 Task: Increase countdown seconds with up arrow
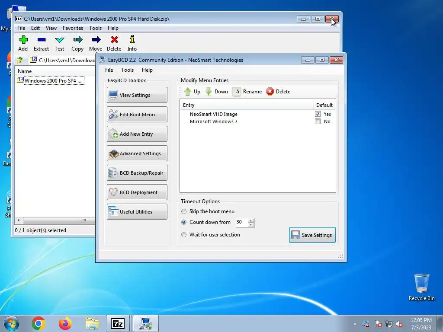coord(251,220)
